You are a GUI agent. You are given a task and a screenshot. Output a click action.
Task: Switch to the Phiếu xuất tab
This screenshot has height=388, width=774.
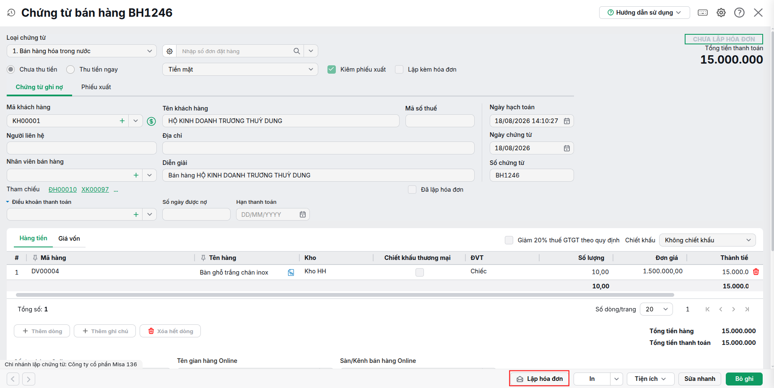(x=96, y=87)
